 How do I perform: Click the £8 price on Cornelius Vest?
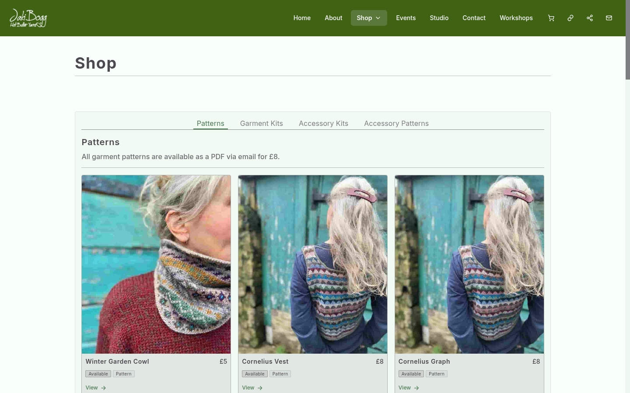tap(380, 362)
